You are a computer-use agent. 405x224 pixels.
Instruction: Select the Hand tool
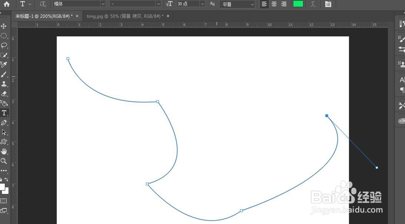point(4,151)
